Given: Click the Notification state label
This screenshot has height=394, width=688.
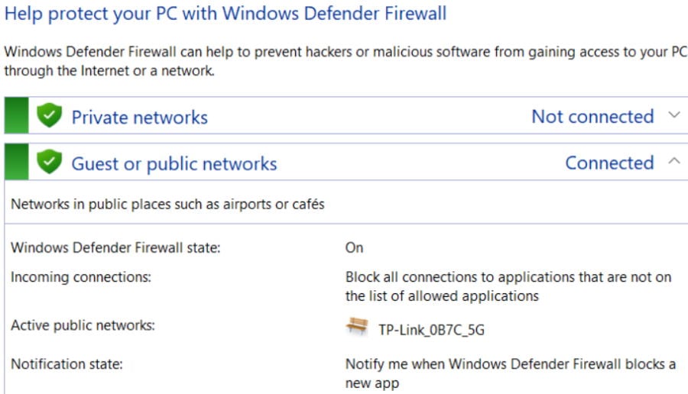Looking at the screenshot, I should pyautogui.click(x=67, y=363).
